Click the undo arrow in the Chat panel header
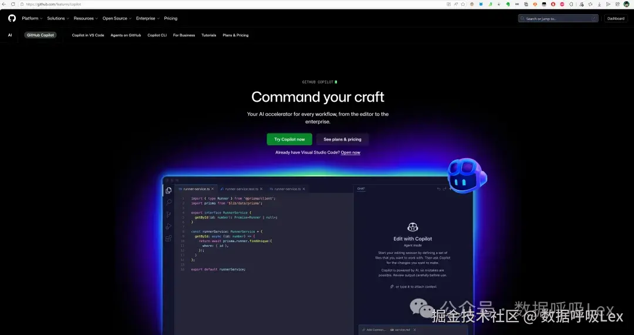This screenshot has width=634, height=335. click(439, 189)
